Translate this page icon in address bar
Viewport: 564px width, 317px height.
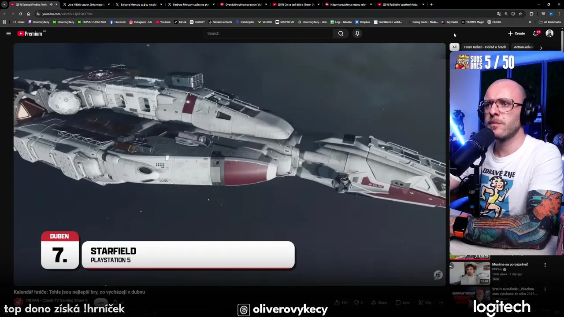tap(499, 14)
